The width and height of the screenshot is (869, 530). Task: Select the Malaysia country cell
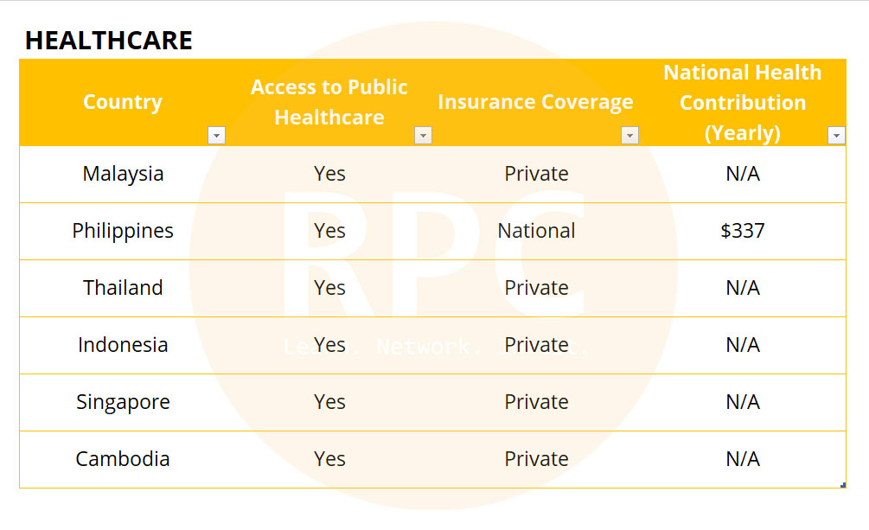pos(123,174)
